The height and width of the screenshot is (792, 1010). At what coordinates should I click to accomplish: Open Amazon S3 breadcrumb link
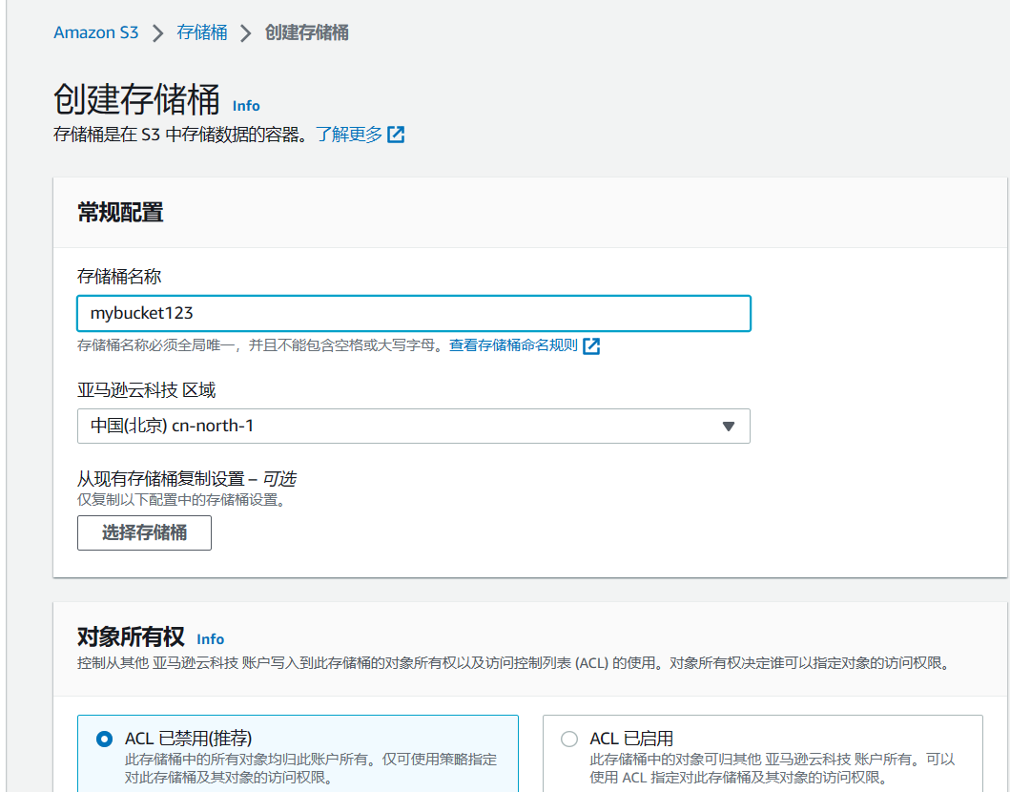click(x=96, y=32)
